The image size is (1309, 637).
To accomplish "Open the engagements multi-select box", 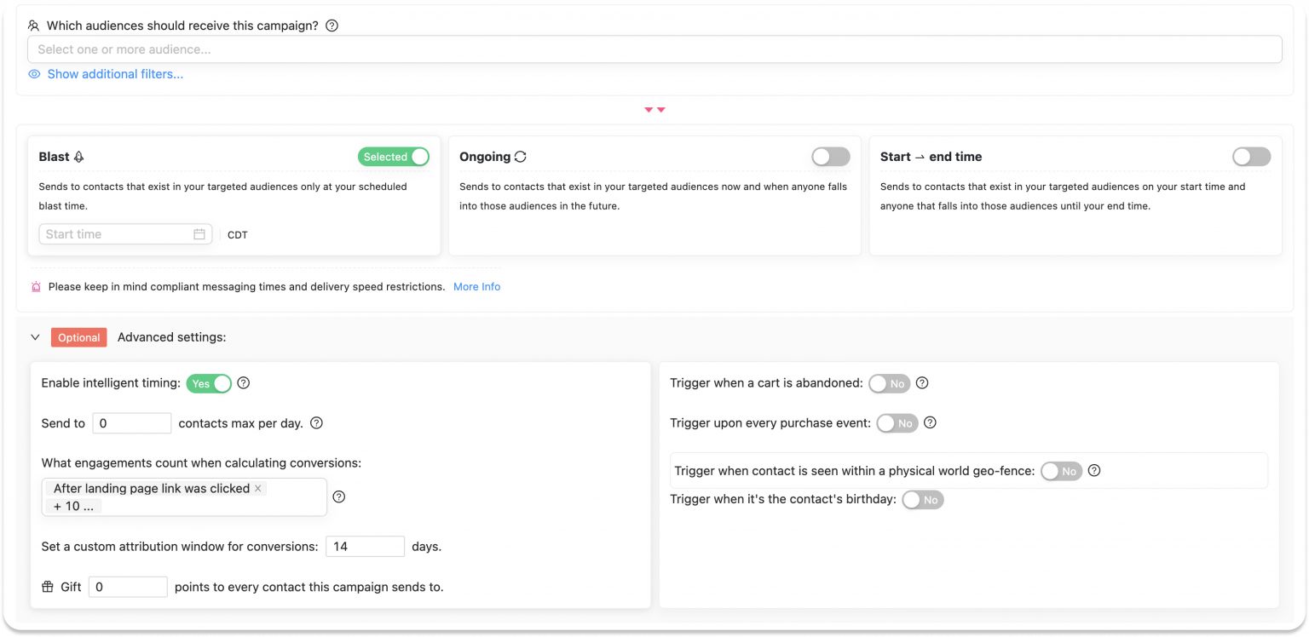I will pos(184,497).
